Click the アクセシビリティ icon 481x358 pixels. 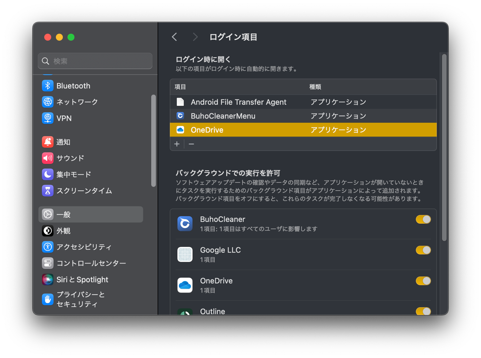48,247
